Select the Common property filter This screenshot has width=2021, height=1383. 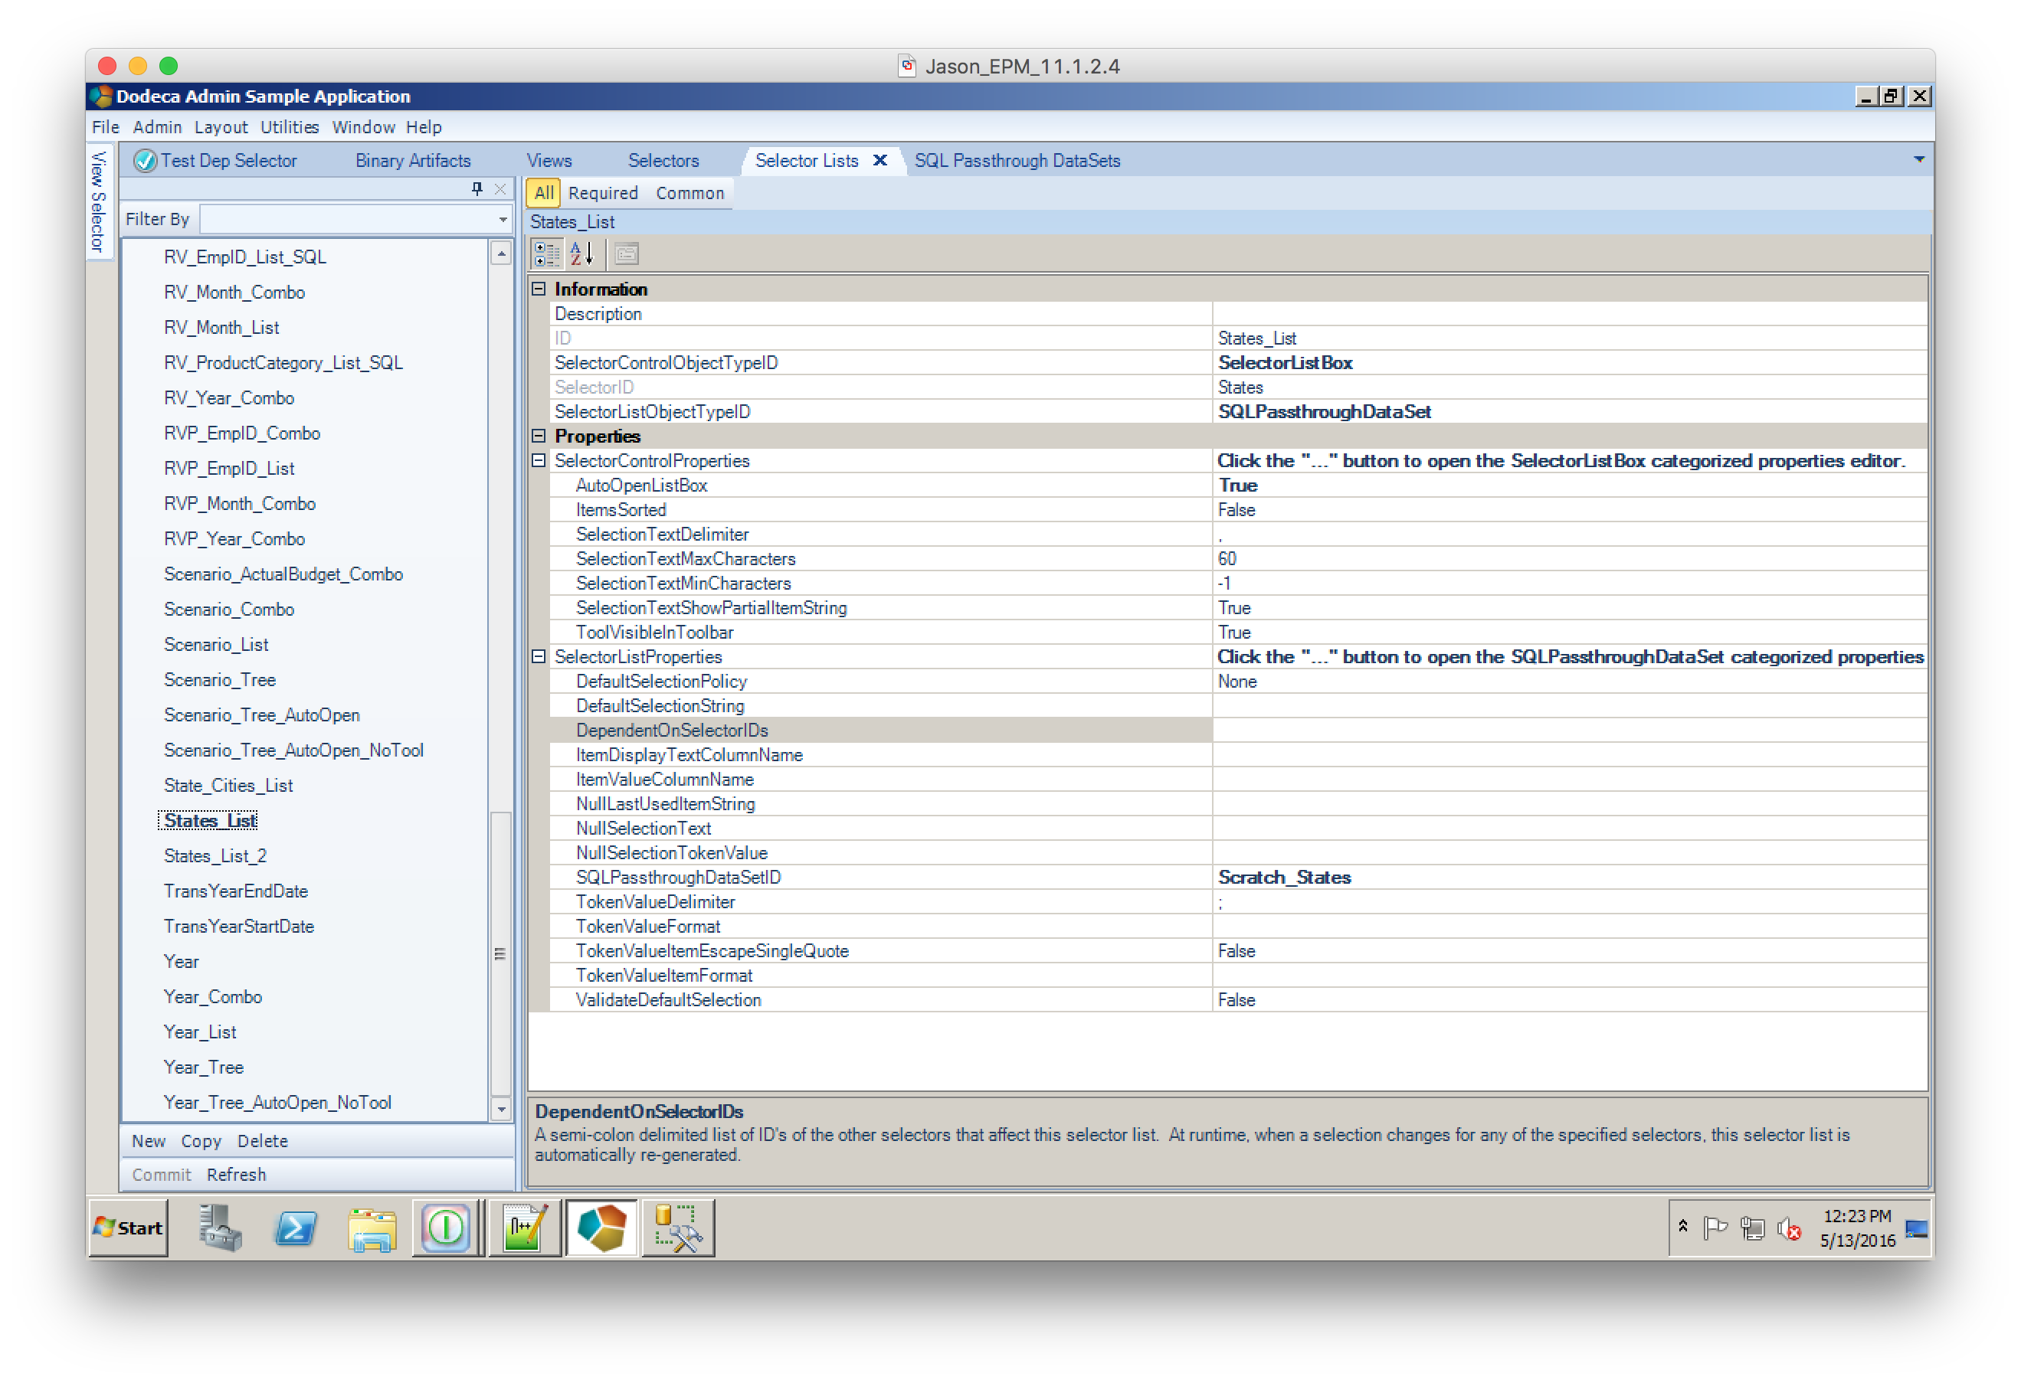(x=689, y=193)
